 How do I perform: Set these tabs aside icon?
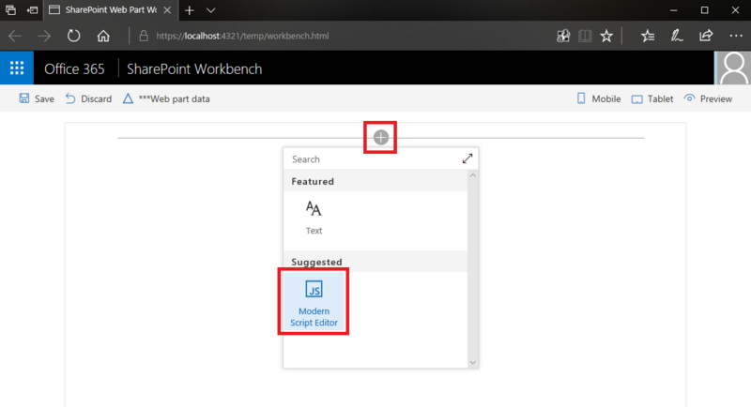32,10
